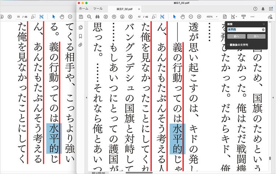Select the 幽玄F_02.pdf document tab

(124, 9)
